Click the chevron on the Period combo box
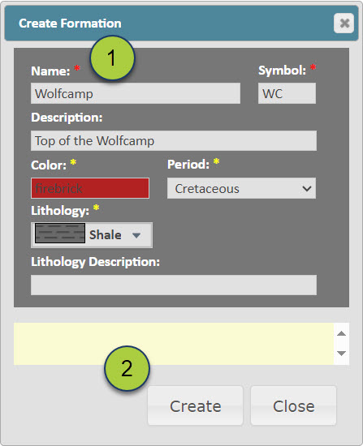Screen dimensions: 363x446 click(x=307, y=188)
